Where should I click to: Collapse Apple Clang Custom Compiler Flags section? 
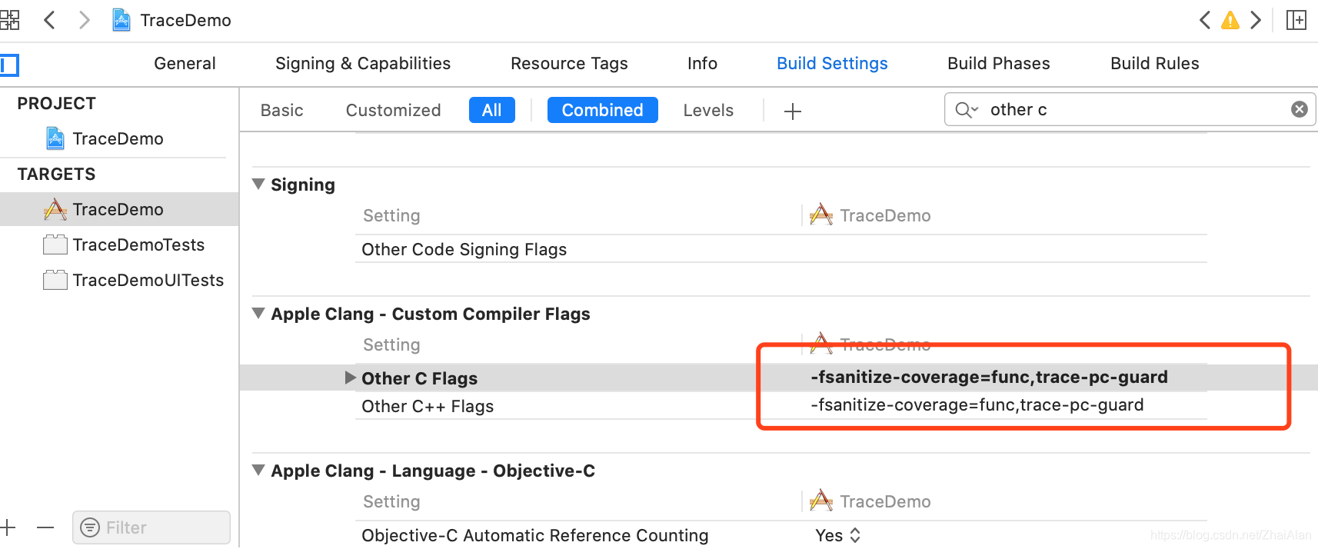[258, 314]
